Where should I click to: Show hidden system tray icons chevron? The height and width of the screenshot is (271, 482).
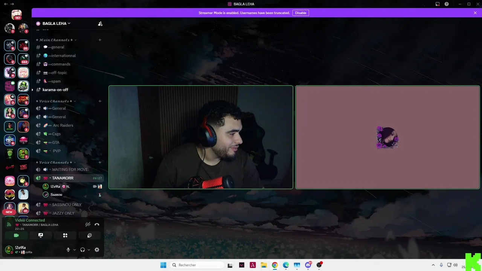point(433,265)
